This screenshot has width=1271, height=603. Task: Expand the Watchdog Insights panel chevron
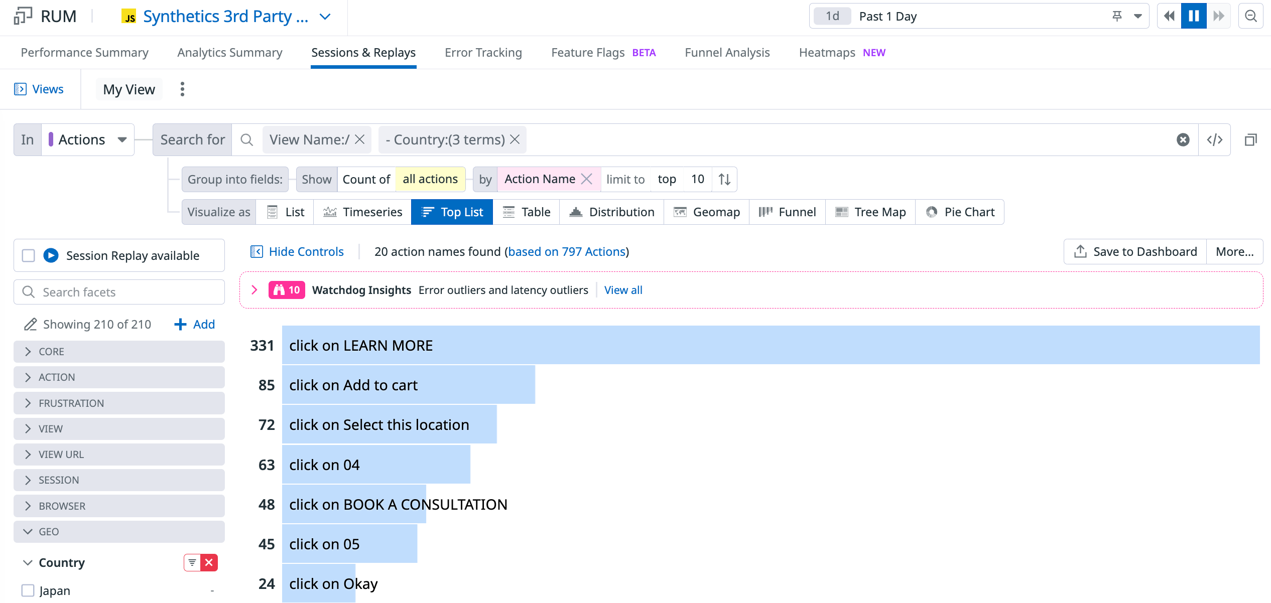255,290
